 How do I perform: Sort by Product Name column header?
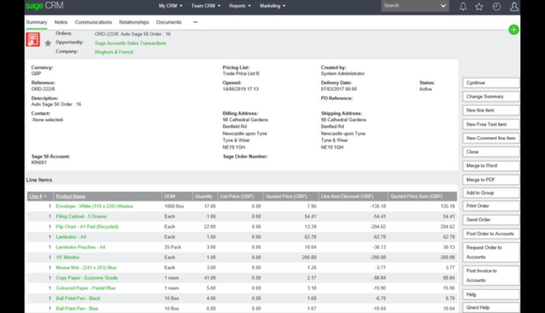coord(71,196)
